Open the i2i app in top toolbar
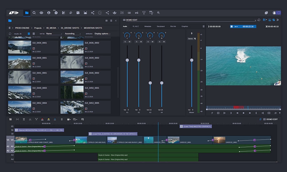This screenshot has height=172, width=287. [x=129, y=13]
